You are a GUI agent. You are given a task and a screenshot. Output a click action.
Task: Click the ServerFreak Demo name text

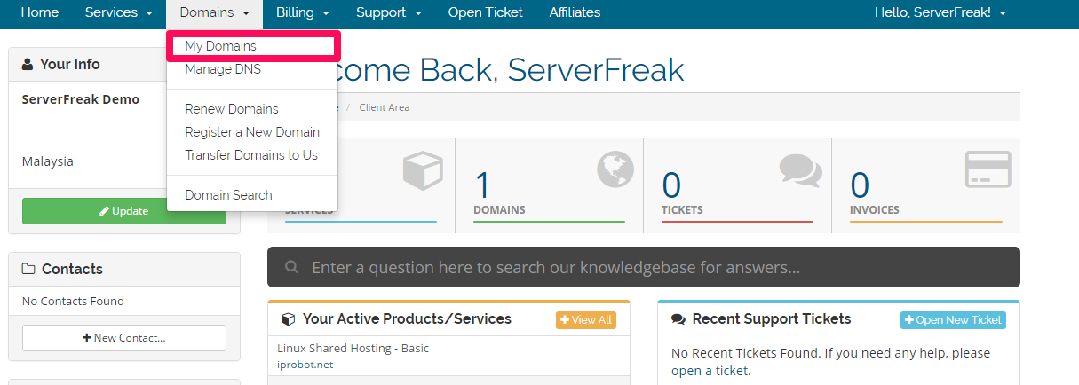point(81,99)
